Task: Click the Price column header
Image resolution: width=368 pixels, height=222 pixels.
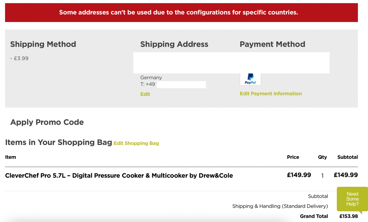Action: click(x=293, y=157)
